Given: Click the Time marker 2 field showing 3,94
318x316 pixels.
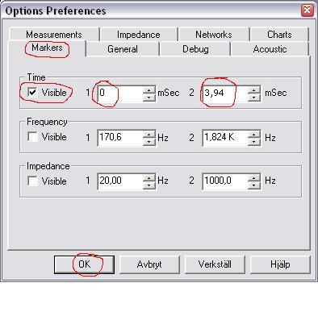Looking at the screenshot, I should click(225, 94).
